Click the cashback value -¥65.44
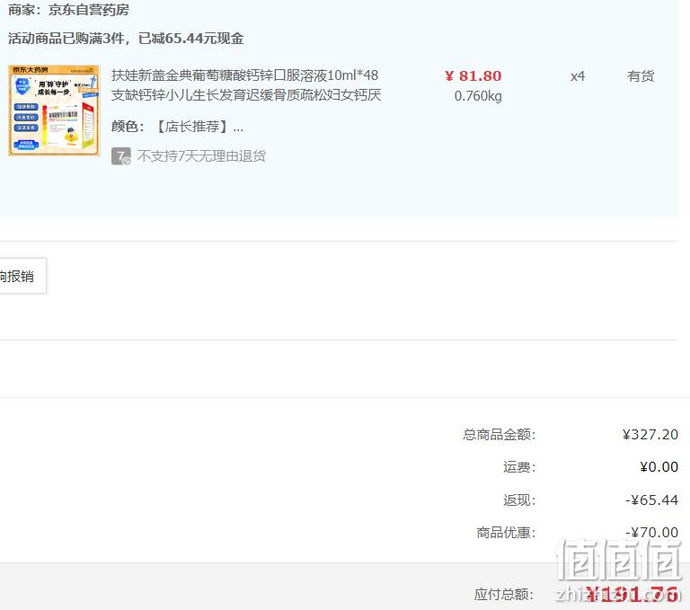690x610 pixels. [651, 500]
